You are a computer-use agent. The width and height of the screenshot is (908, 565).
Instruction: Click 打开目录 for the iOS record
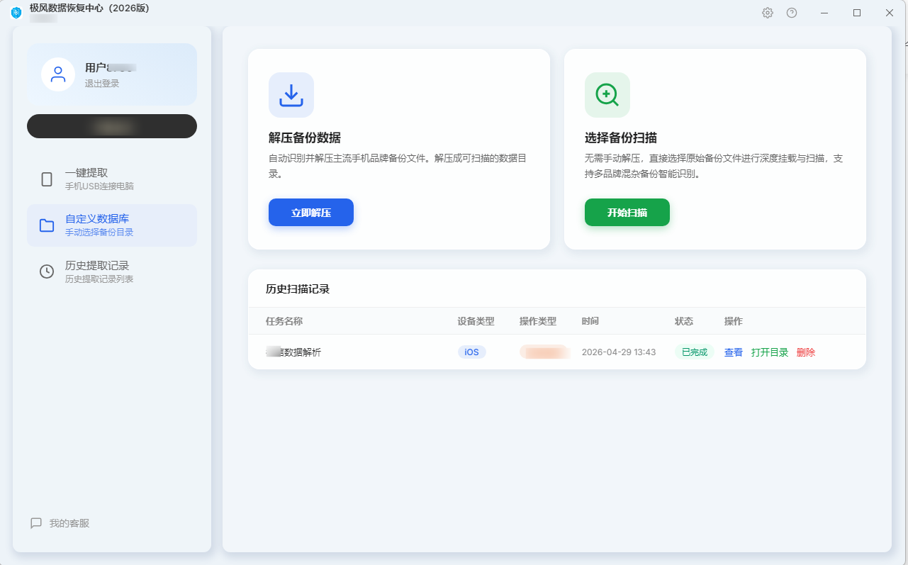coord(770,352)
